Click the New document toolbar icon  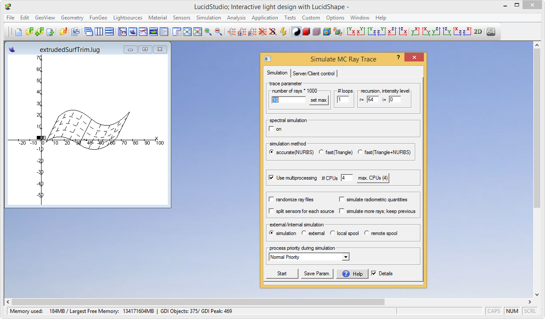click(19, 32)
